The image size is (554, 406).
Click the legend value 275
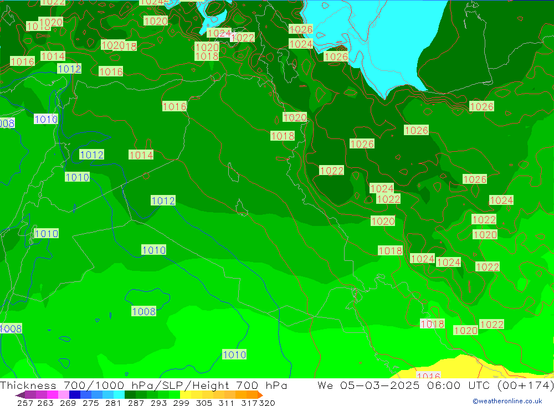coord(90,403)
